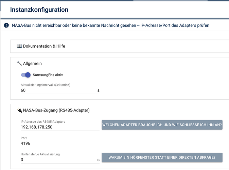
Task: Open 'Welchen Adapter brauche ich' help button
Action: coord(162,125)
